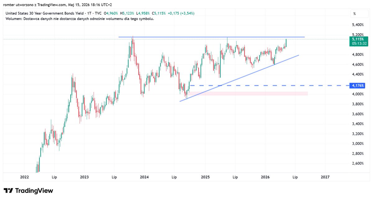The width and height of the screenshot is (373, 200).
Task: Click the 3,200% price axis label
Action: (357, 134)
